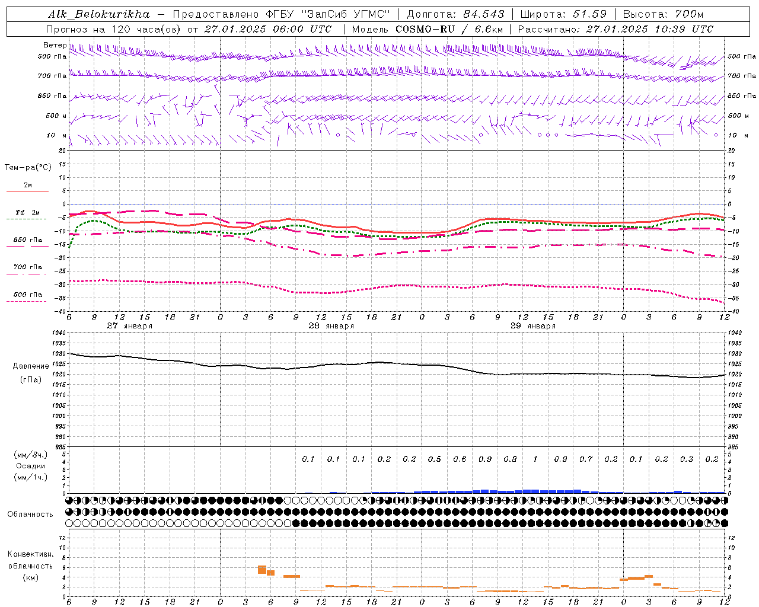Click the station name Alk_Belokurikha in header
Viewport: 759px width, 607px height.
[x=100, y=14]
